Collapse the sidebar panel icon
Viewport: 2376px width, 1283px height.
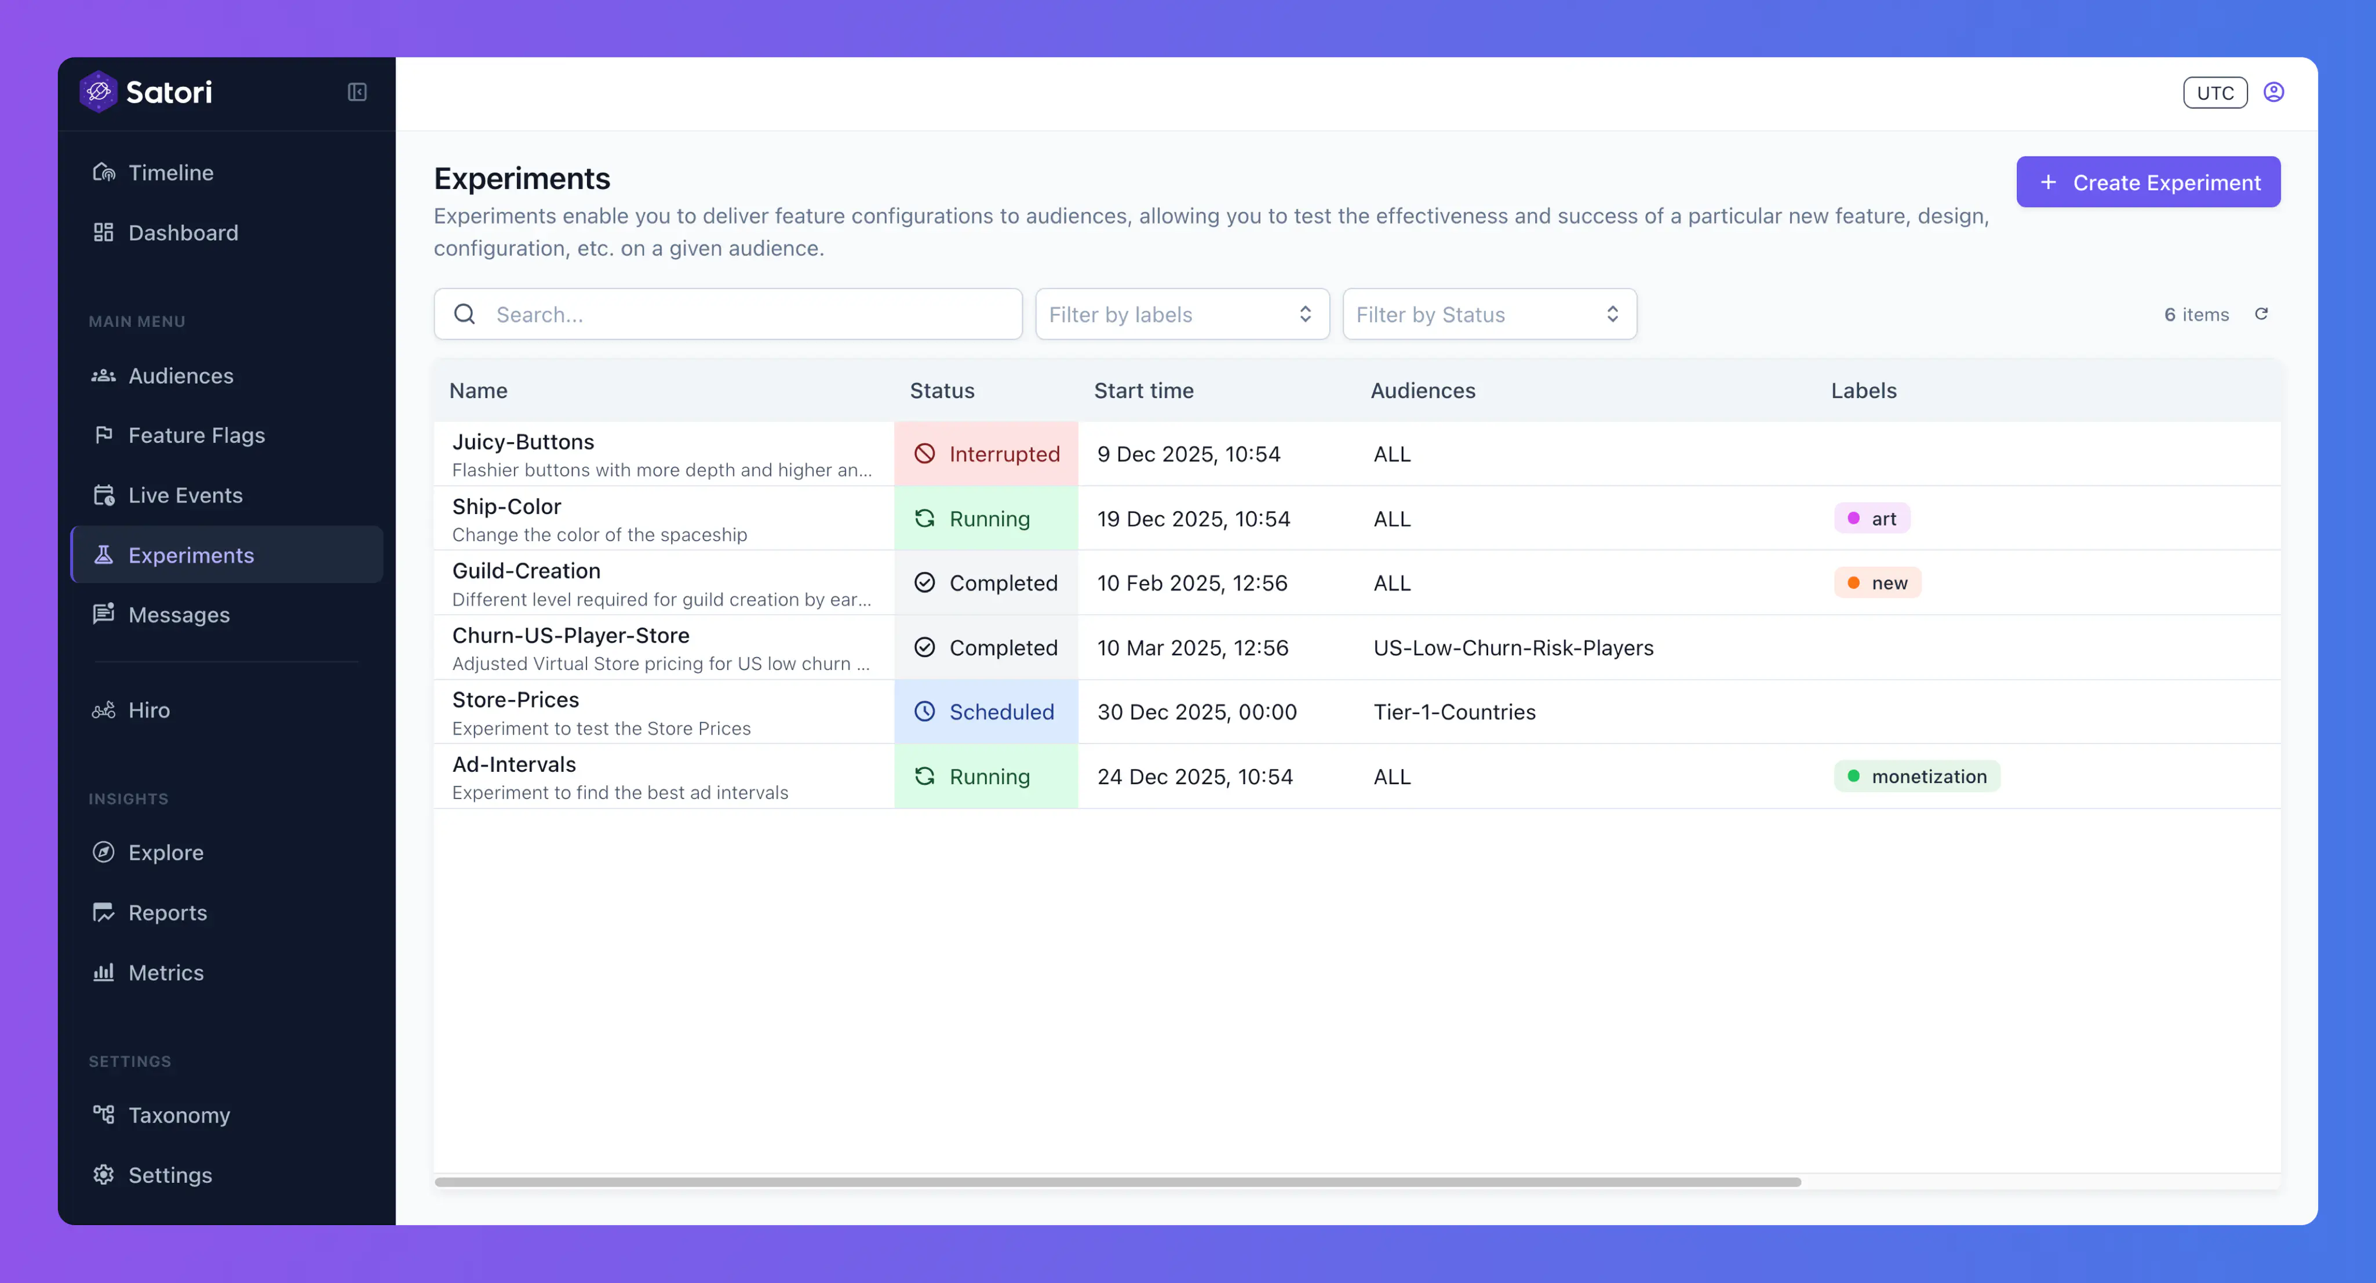point(357,92)
